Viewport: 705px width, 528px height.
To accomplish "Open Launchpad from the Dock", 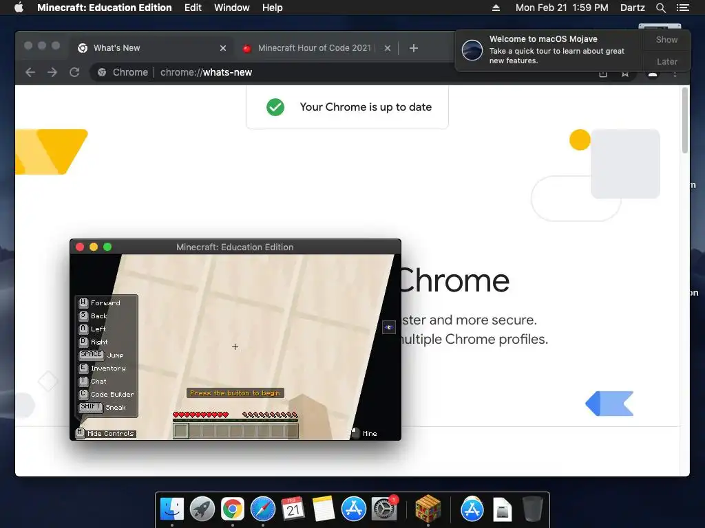I will (202, 509).
